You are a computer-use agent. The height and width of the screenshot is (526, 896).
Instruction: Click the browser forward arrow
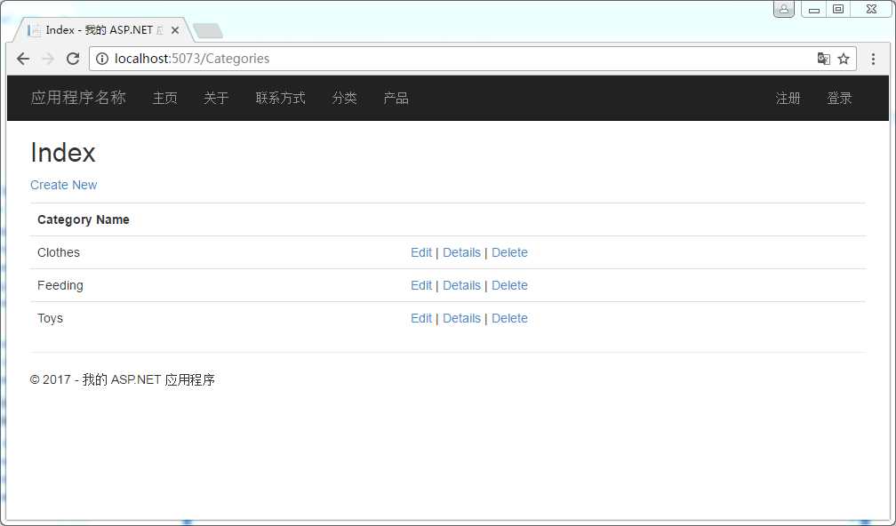[x=48, y=59]
